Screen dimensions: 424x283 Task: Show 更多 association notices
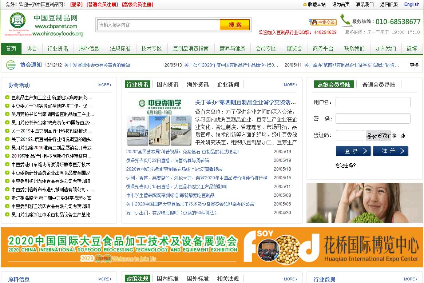(x=414, y=65)
